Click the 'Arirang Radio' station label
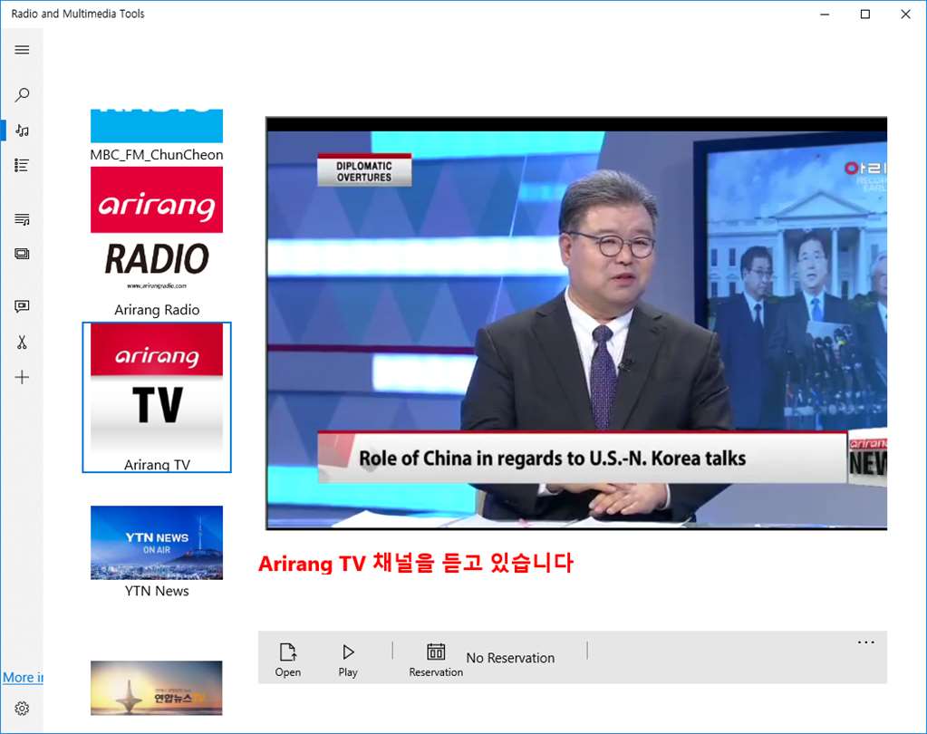The width and height of the screenshot is (927, 734). [x=157, y=310]
